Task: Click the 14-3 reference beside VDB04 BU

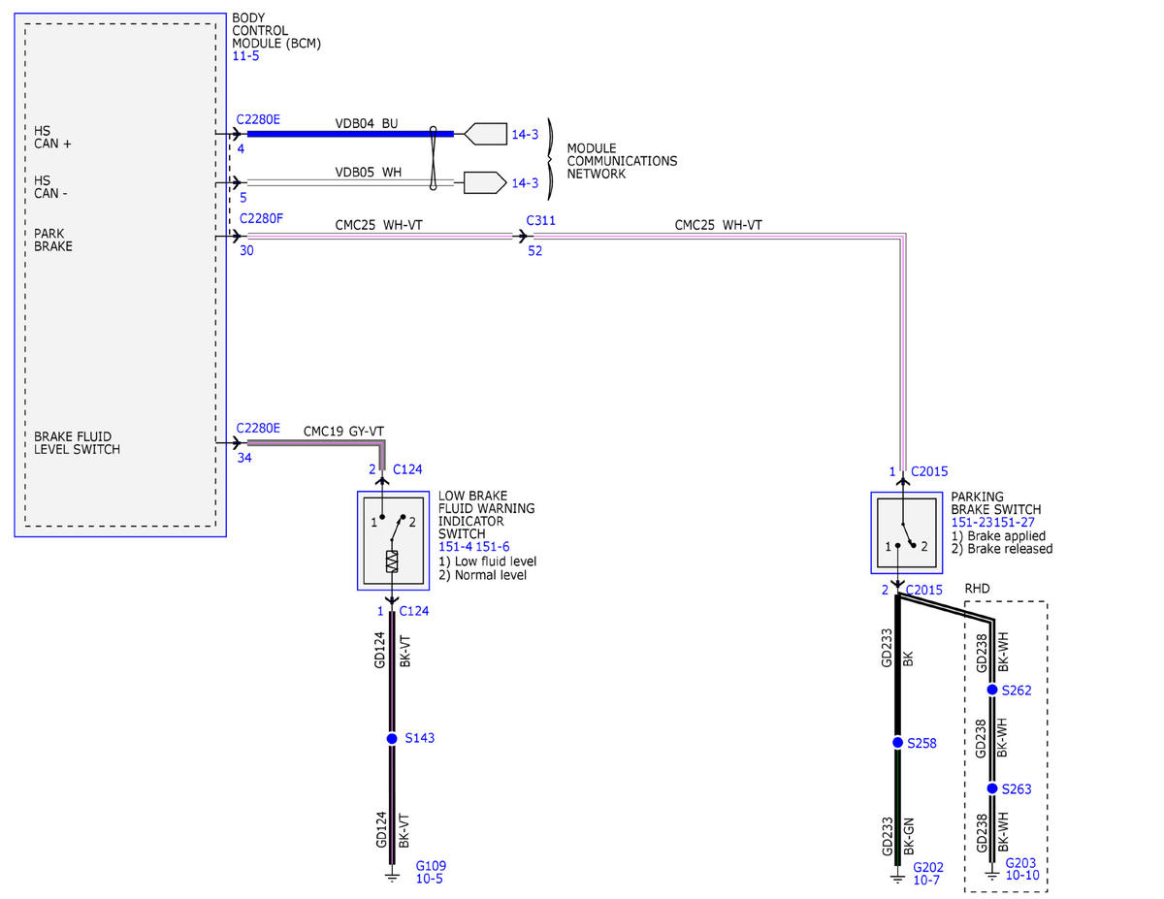Action: [525, 135]
